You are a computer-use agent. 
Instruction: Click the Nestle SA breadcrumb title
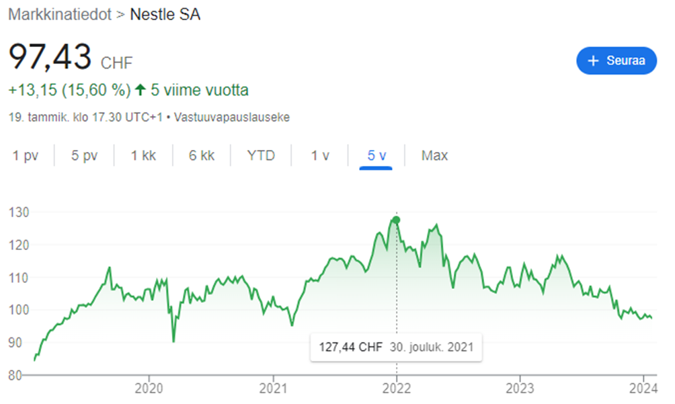point(165,14)
